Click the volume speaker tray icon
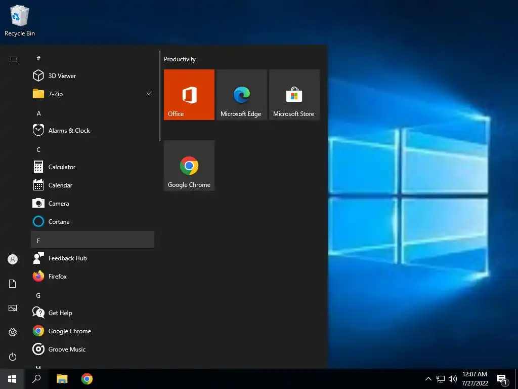The width and height of the screenshot is (518, 389). [x=453, y=379]
